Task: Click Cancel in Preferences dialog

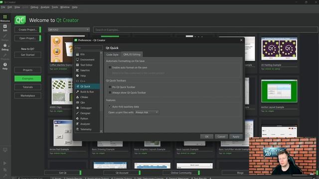Action: tap(221, 137)
